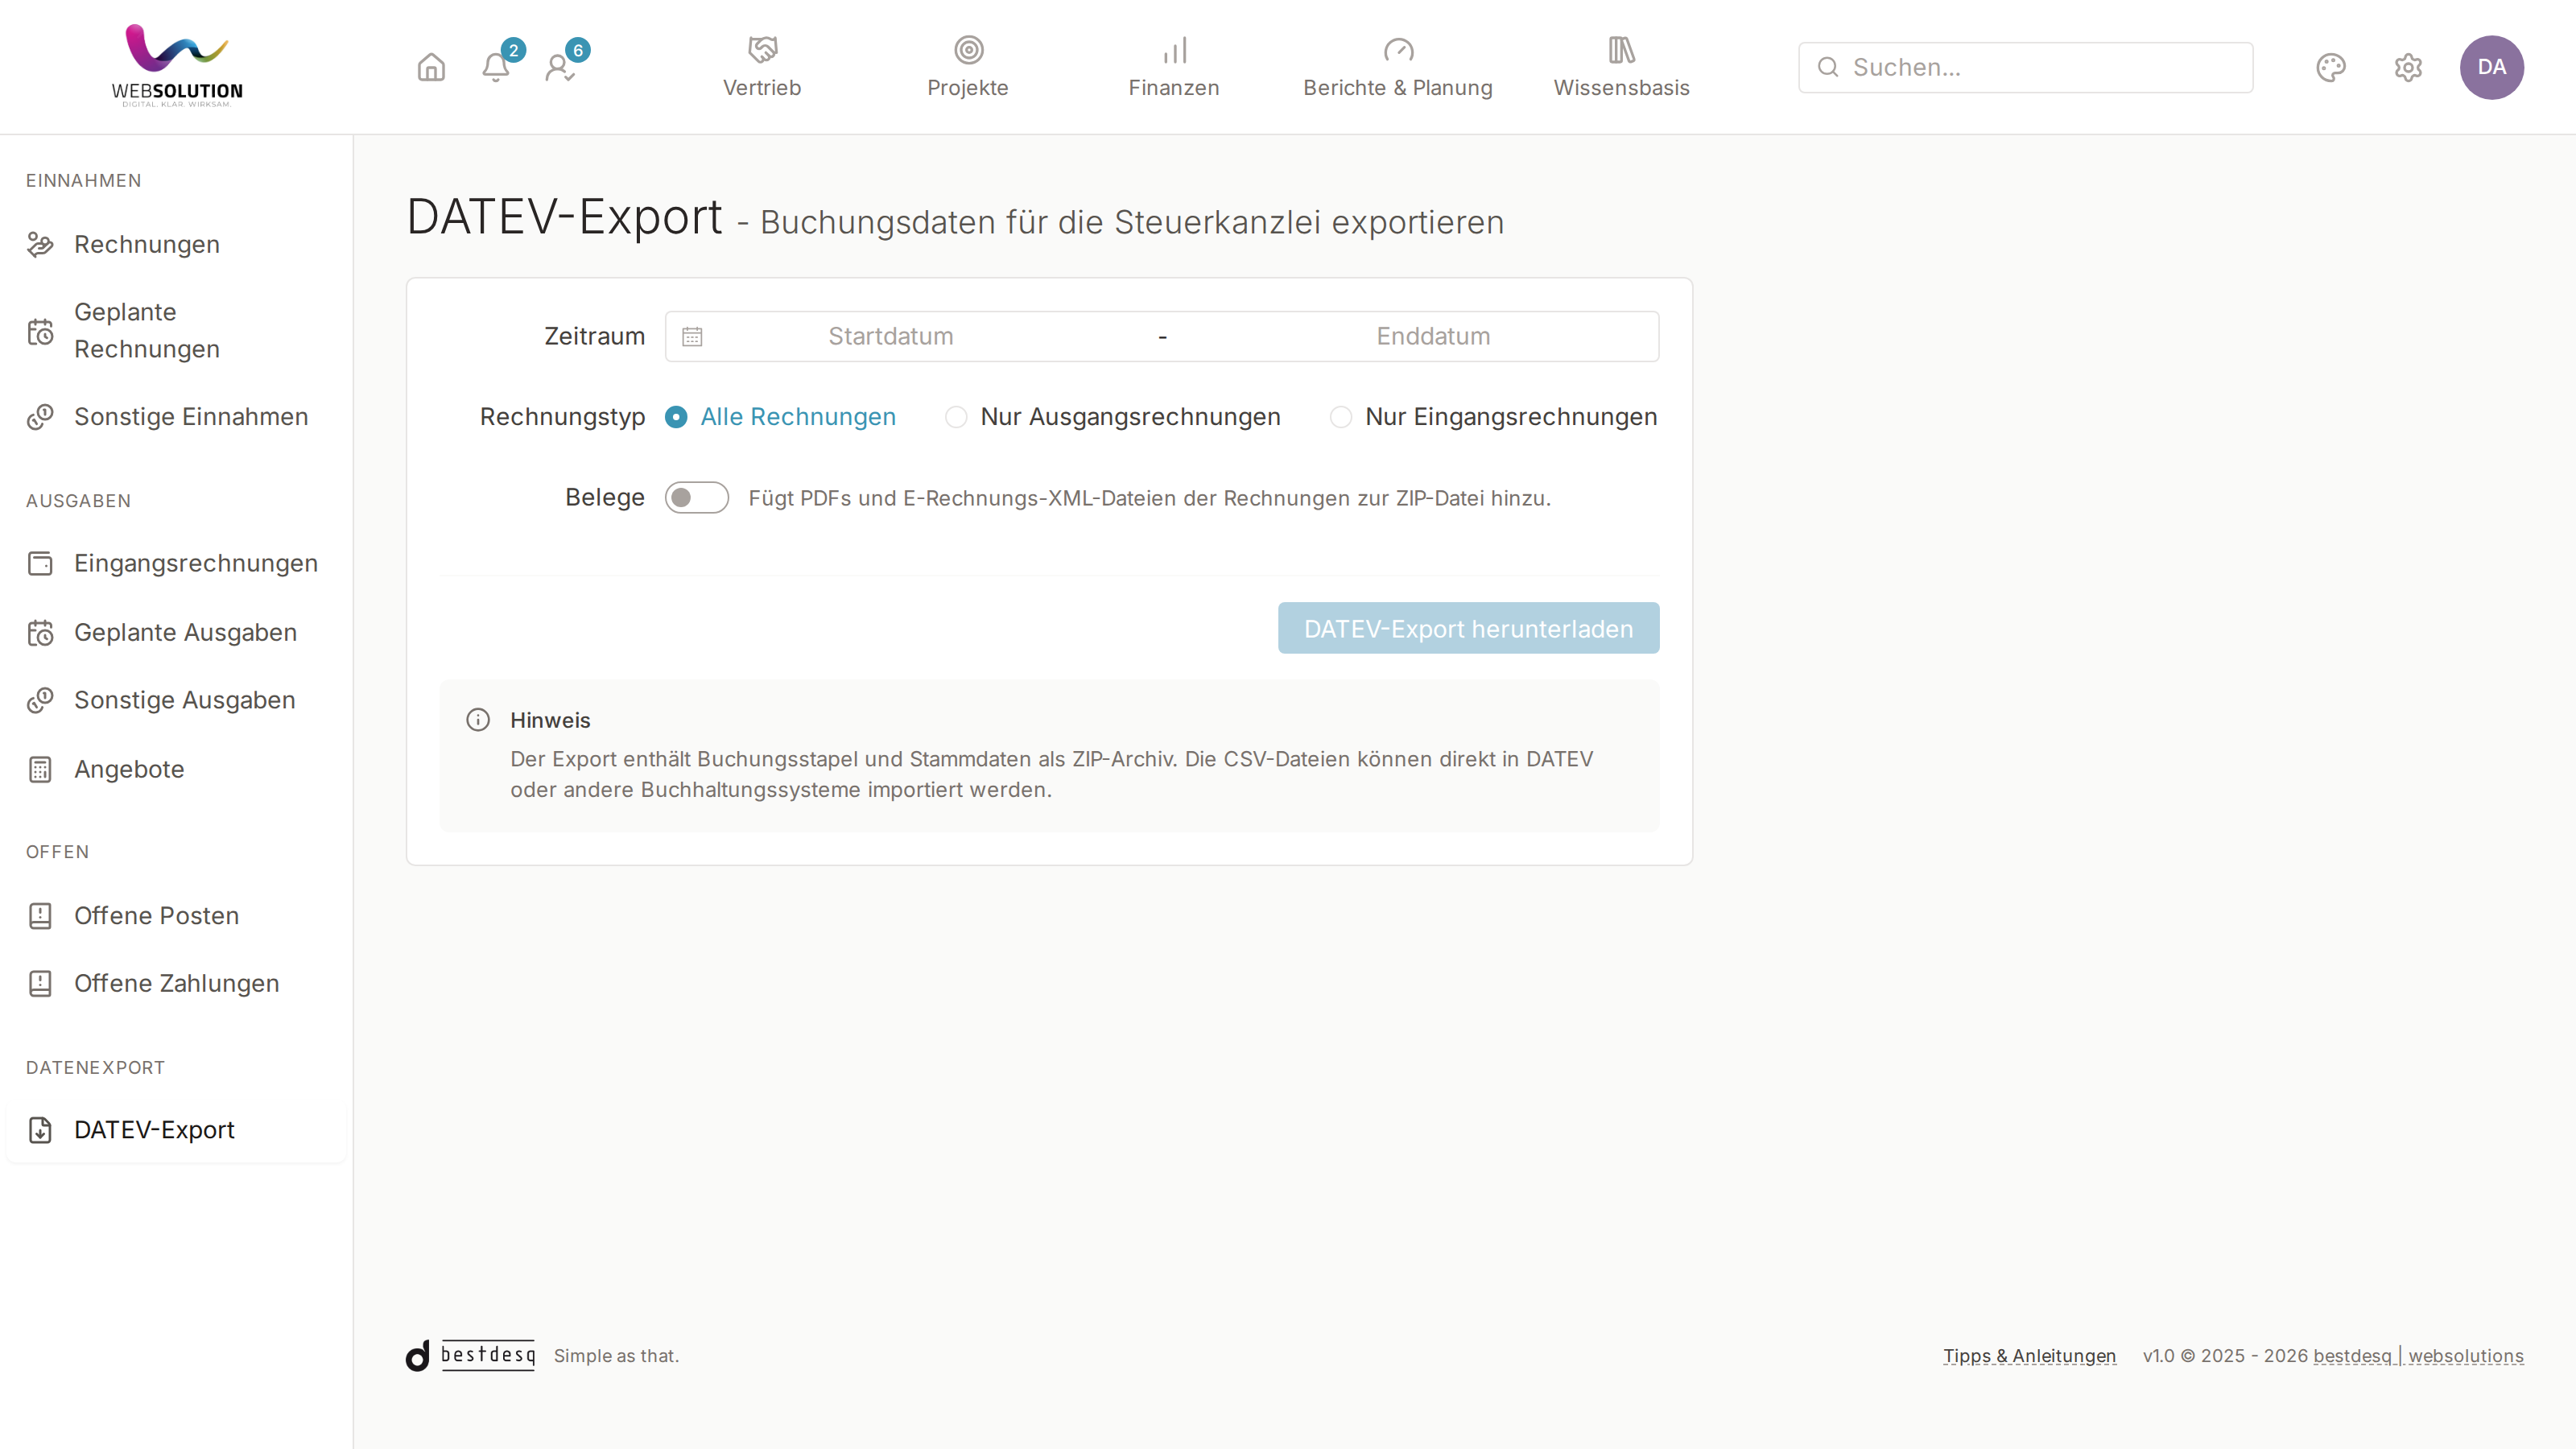Open notifications bell with badge 2

[496, 67]
